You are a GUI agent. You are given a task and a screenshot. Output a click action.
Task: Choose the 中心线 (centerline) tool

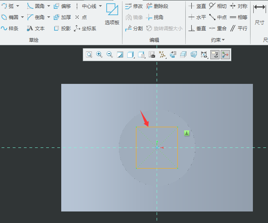(x=86, y=6)
